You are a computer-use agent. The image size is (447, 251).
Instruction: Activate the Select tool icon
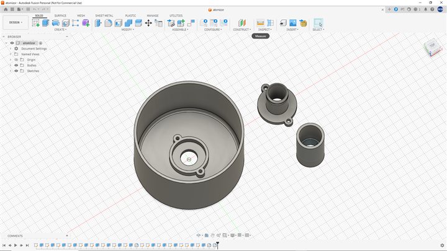pos(318,23)
